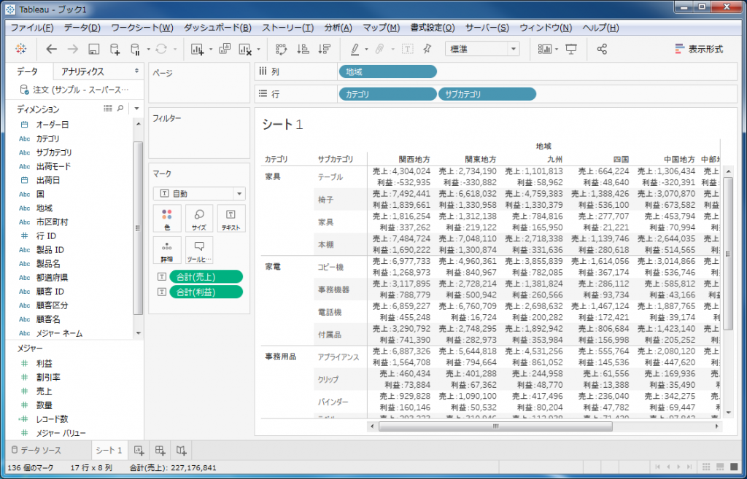Switch to the アナリティクス tab
Image resolution: width=747 pixels, height=479 pixels.
tap(82, 71)
